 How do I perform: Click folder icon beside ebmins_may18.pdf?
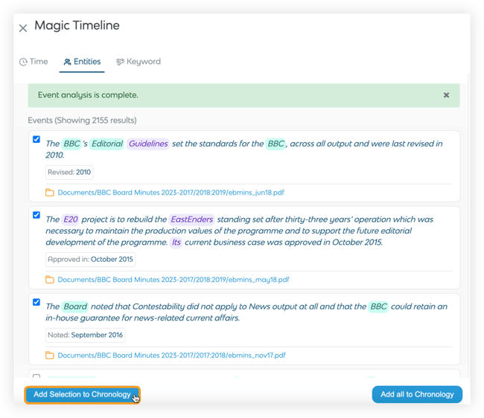pyautogui.click(x=50, y=280)
